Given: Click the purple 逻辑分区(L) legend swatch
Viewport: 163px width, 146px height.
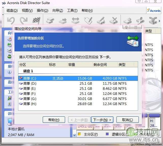Looking at the screenshot, I should click(107, 134).
